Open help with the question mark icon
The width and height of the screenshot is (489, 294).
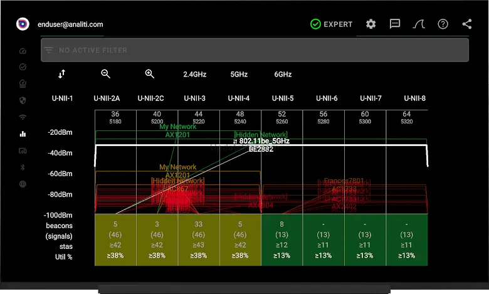[x=443, y=24]
